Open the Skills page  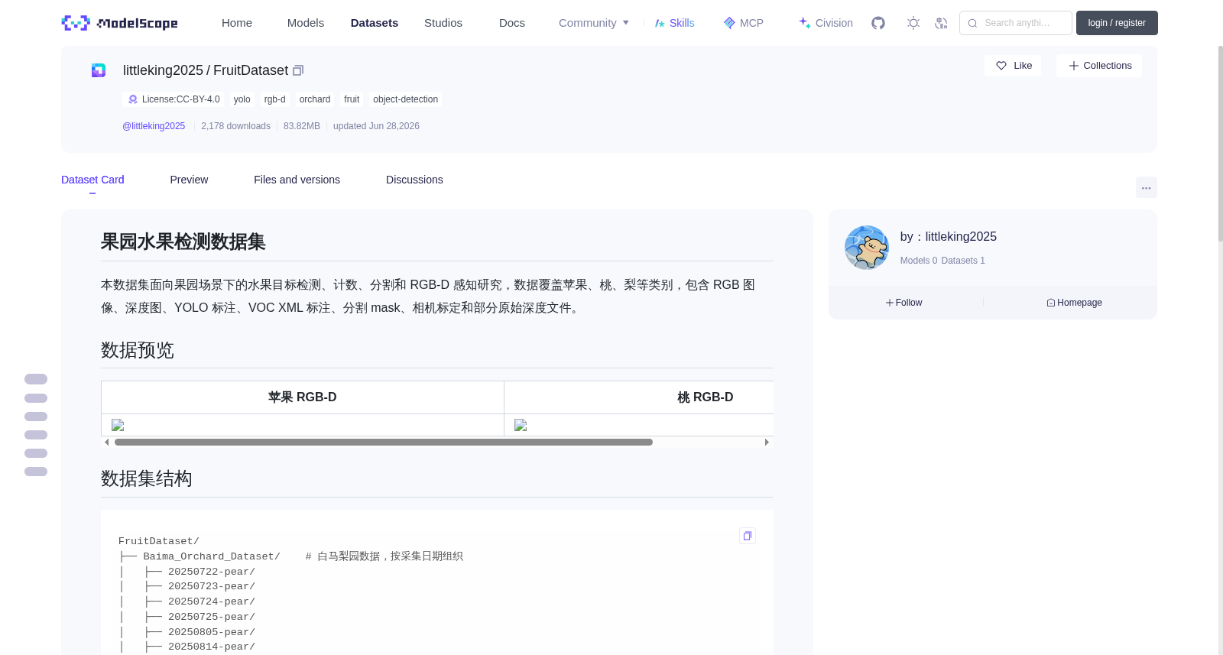click(x=674, y=23)
